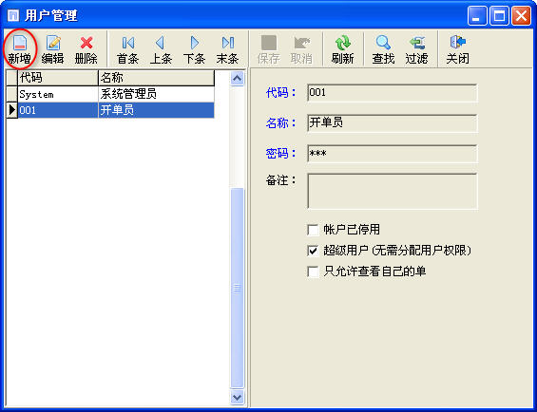Go to next record with 下条
The height and width of the screenshot is (412, 537).
coord(194,49)
